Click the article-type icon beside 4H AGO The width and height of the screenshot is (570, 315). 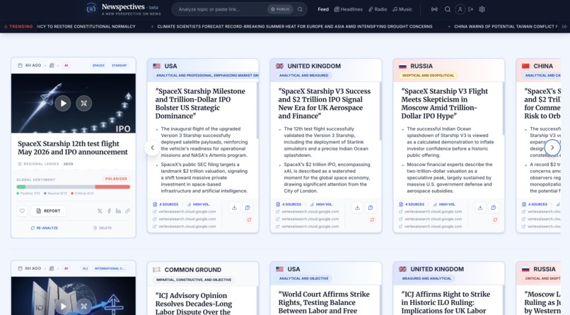tap(52, 65)
